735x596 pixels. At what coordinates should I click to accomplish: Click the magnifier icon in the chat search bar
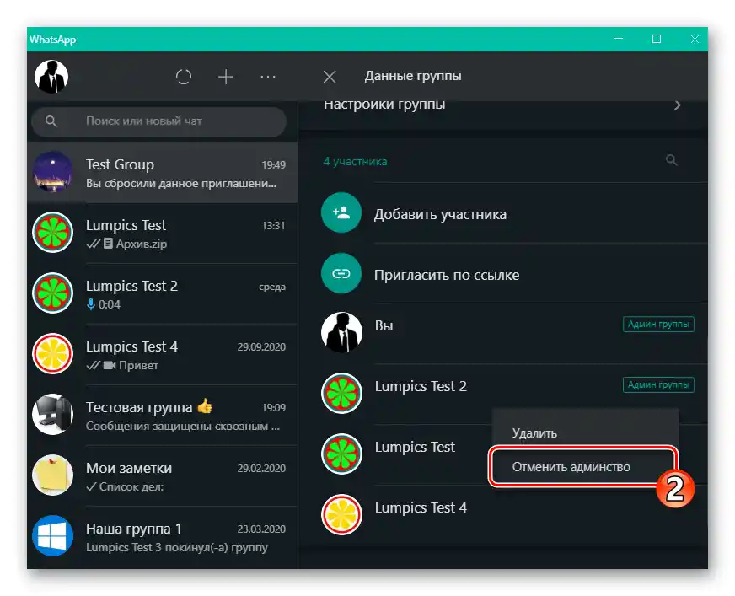coord(51,121)
